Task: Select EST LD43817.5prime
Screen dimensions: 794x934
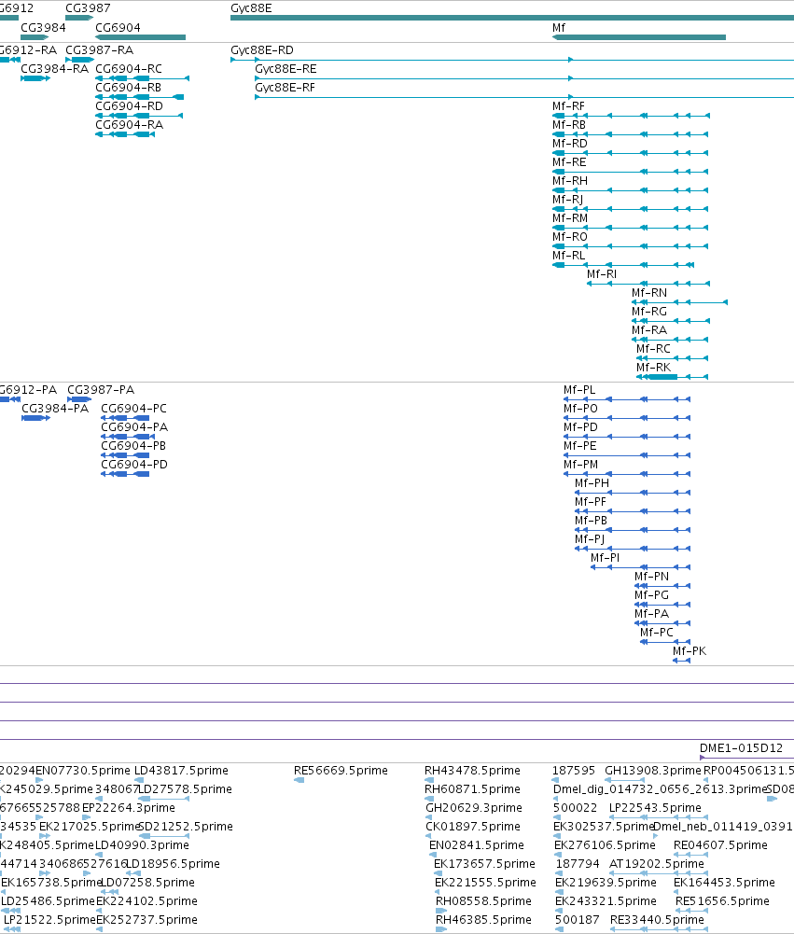Action: pyautogui.click(x=139, y=780)
